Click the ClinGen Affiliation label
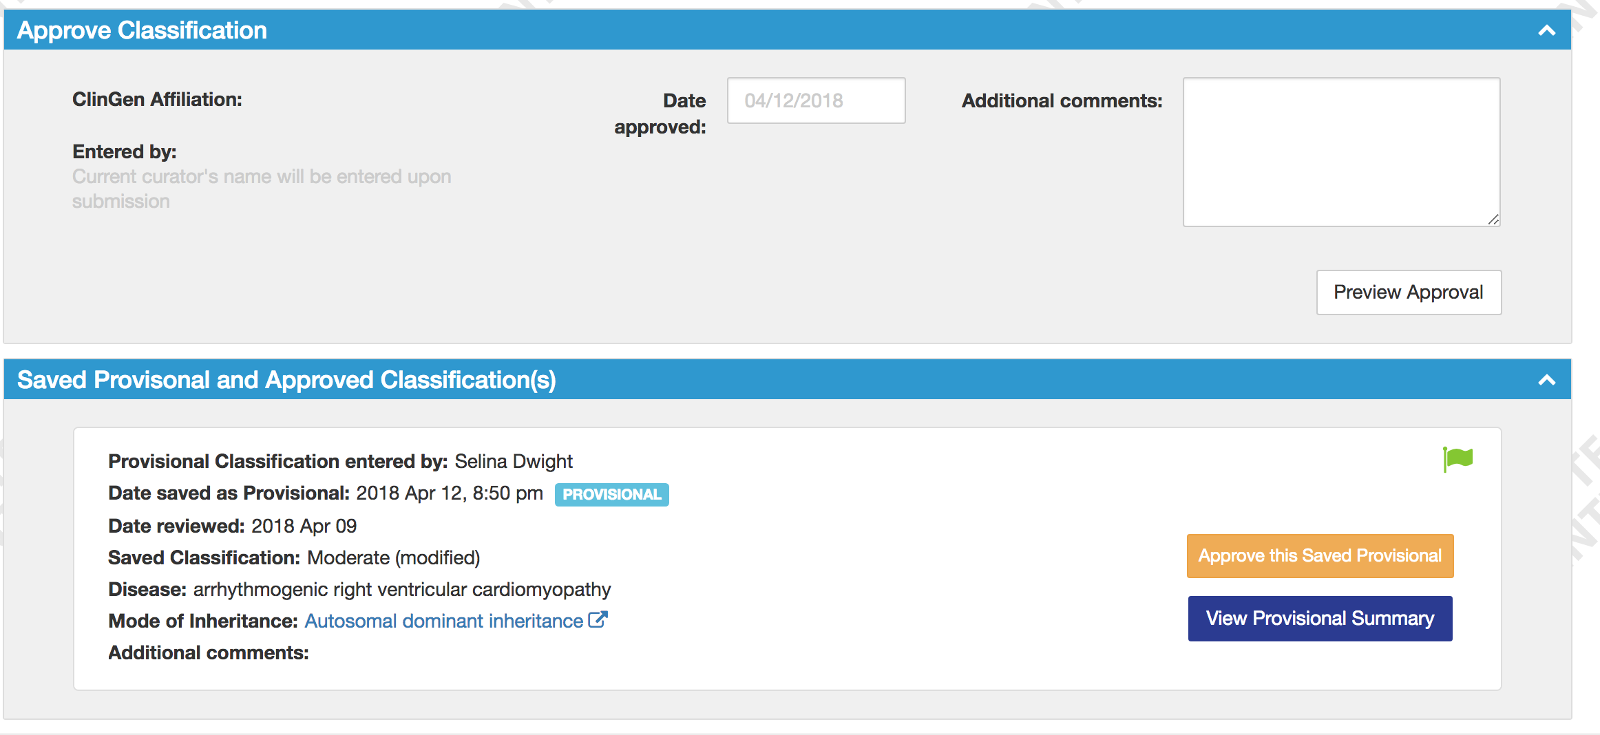This screenshot has width=1600, height=735. point(157,99)
